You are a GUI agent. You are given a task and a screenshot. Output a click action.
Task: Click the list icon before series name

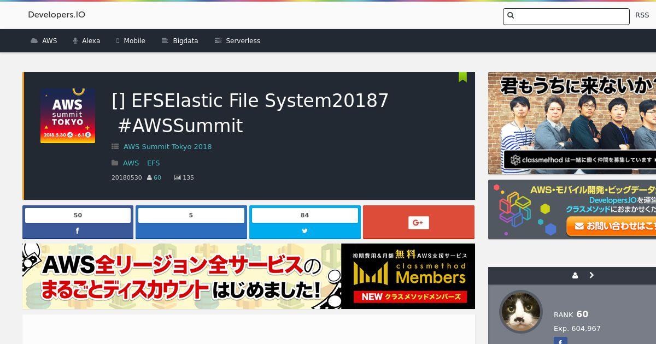coord(115,146)
